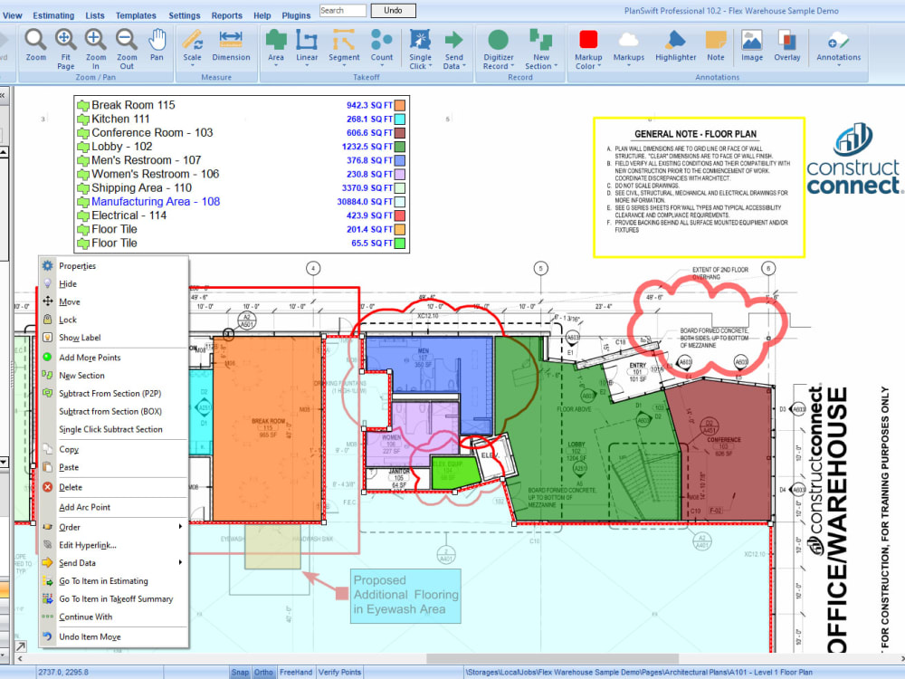
Task: Click inside the Search input field
Action: [342, 10]
